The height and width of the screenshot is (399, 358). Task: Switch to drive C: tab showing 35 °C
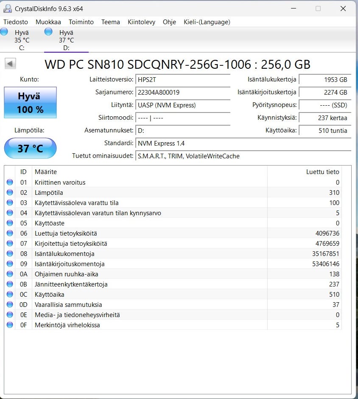[x=22, y=40]
